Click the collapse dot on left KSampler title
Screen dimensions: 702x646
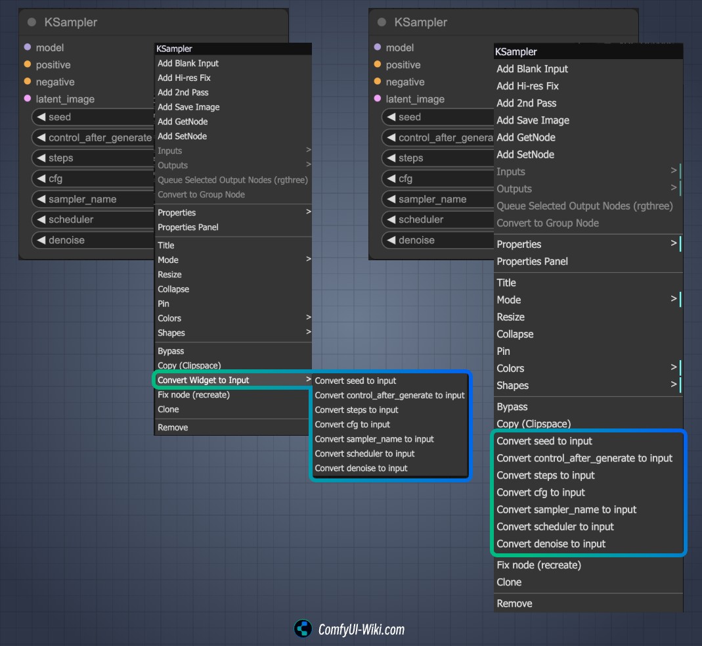(32, 22)
